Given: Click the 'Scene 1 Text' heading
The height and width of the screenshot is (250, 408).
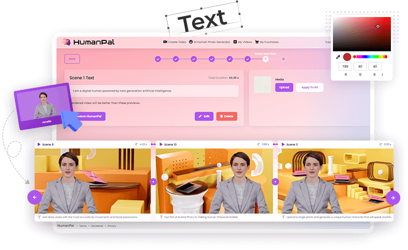Looking at the screenshot, I should point(82,77).
